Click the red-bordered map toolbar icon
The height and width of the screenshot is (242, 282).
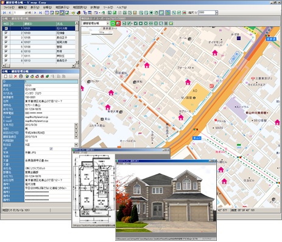118,24
